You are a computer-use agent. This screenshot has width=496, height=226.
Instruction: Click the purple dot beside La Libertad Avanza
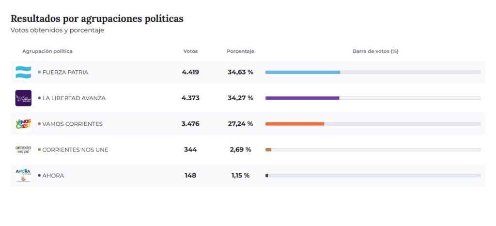(x=39, y=98)
